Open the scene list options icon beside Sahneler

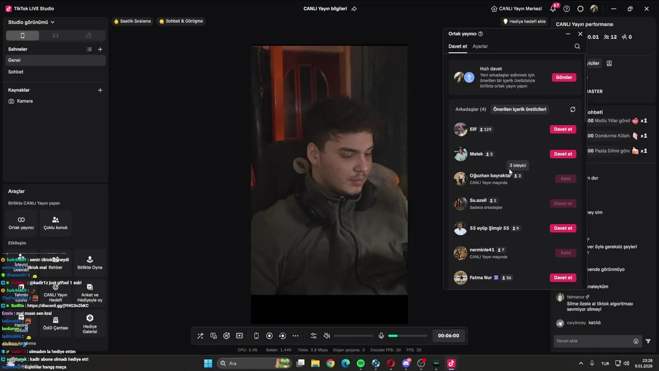[89, 49]
